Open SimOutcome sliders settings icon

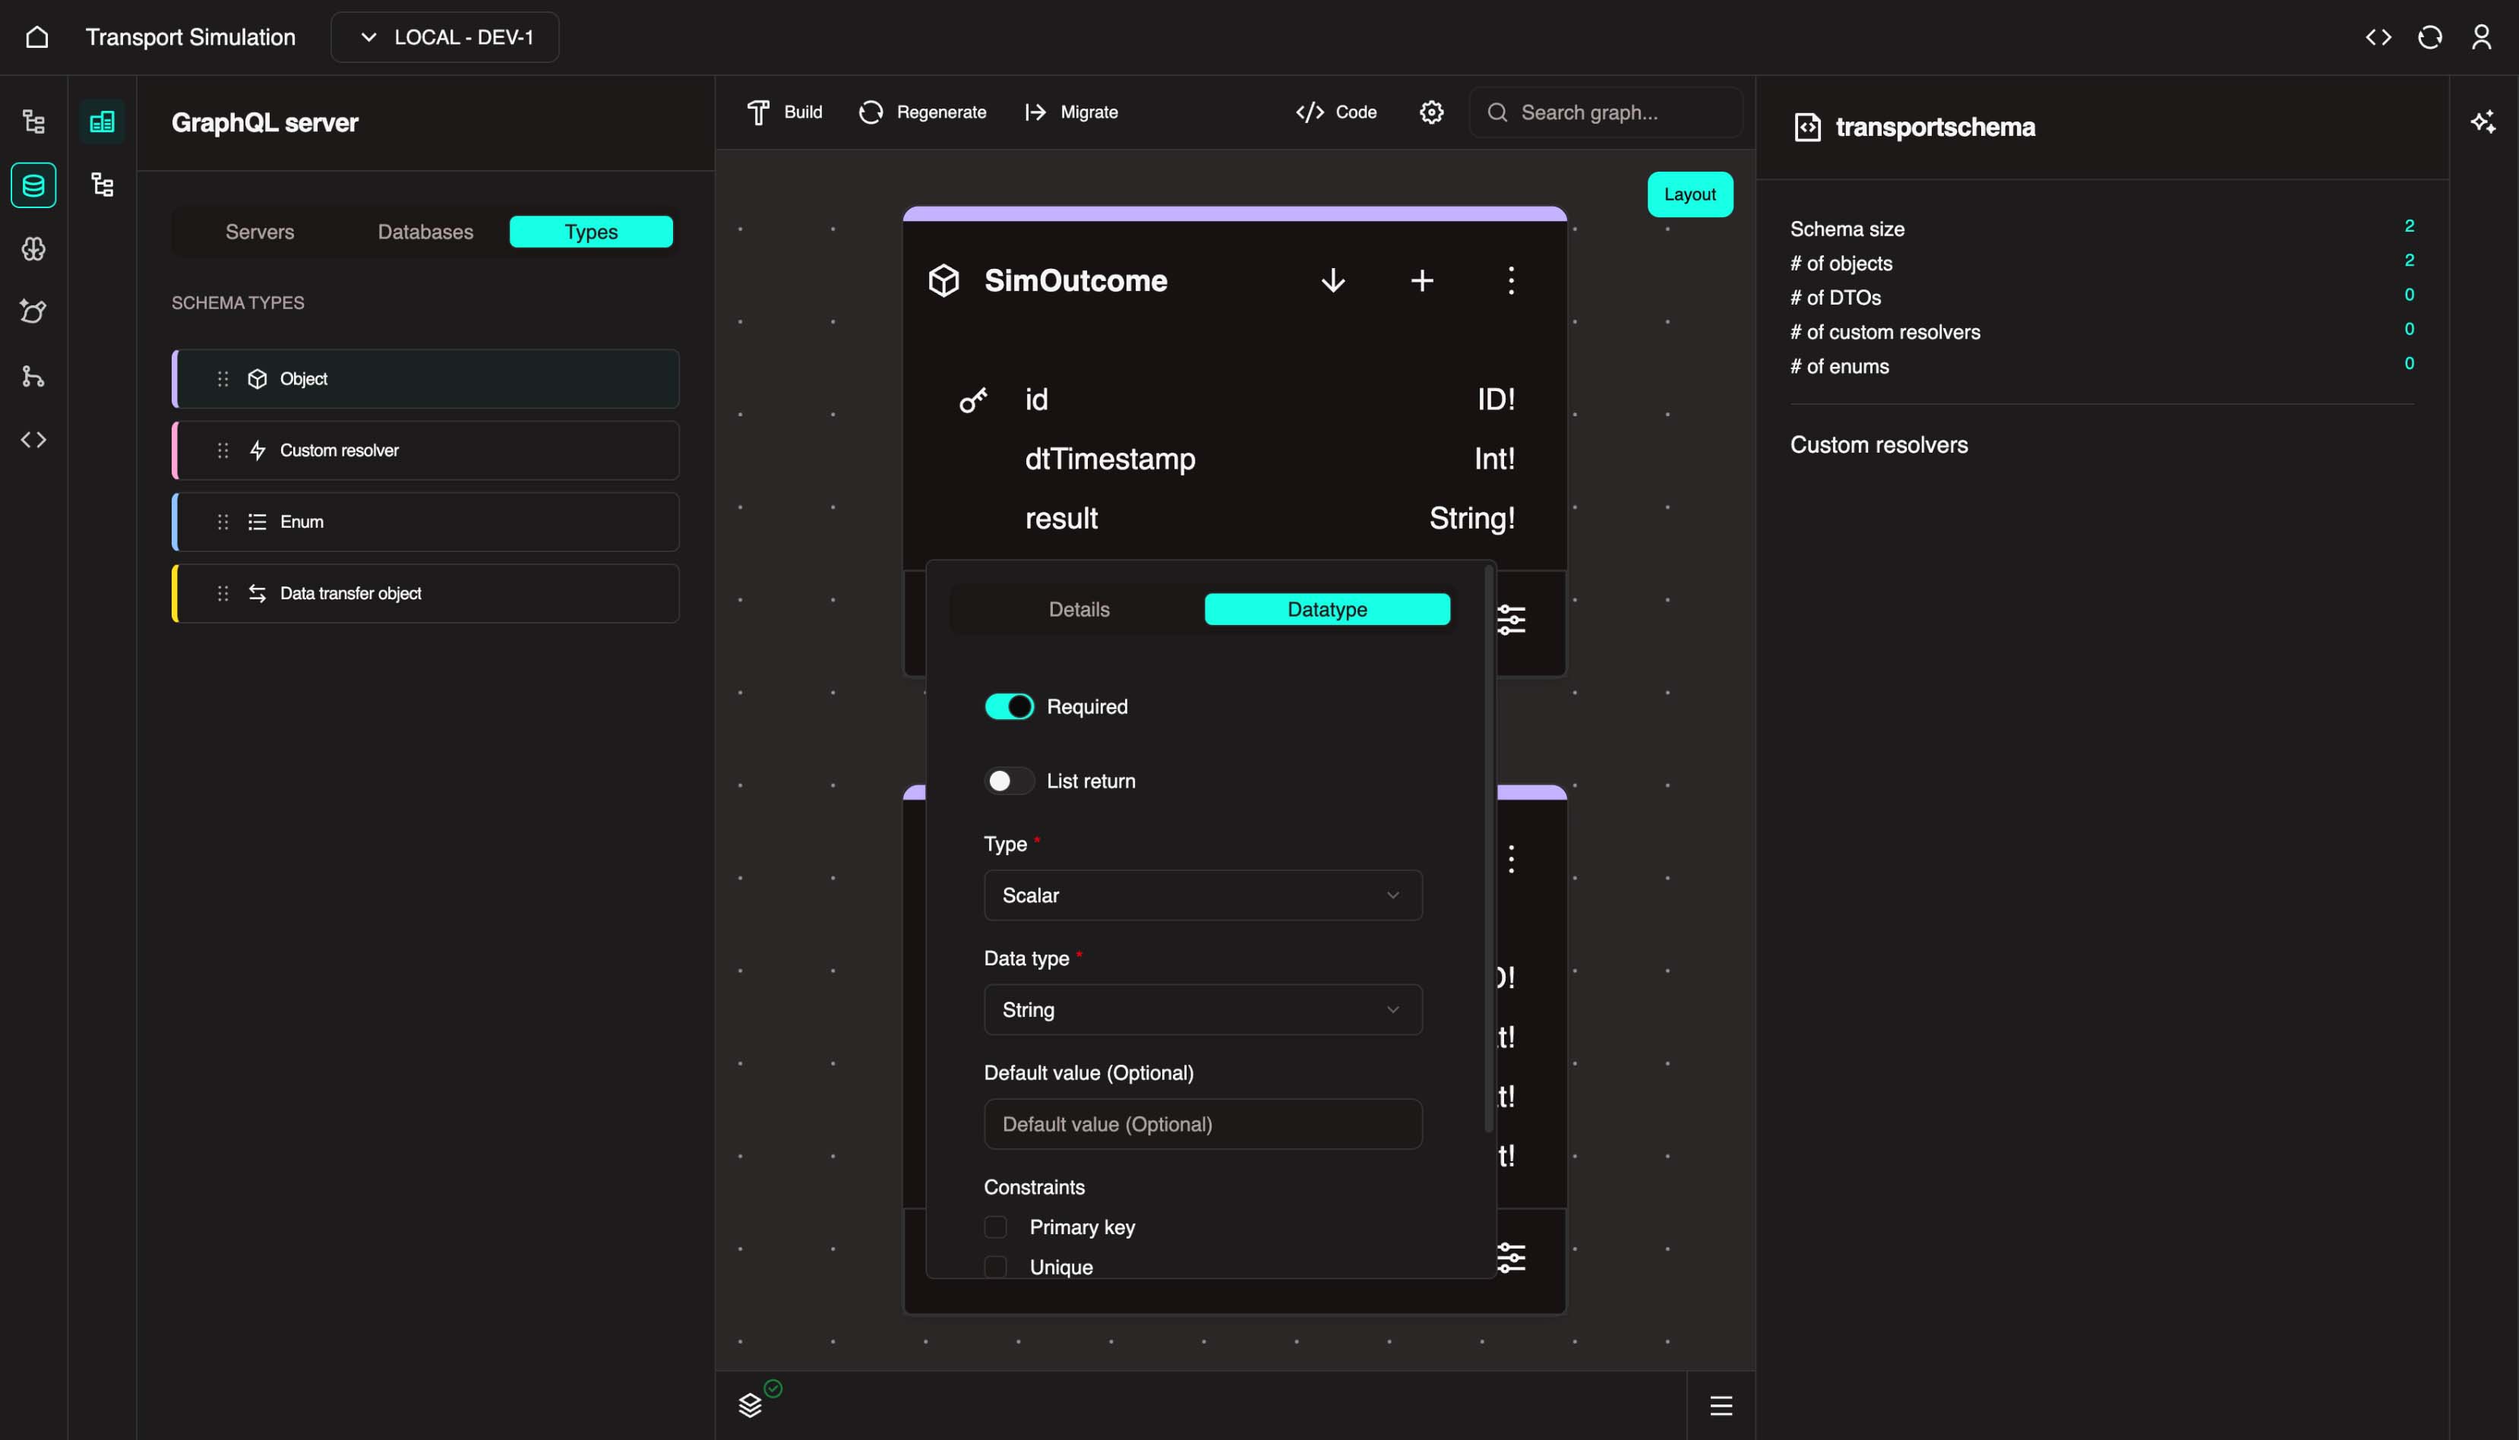coord(1510,620)
